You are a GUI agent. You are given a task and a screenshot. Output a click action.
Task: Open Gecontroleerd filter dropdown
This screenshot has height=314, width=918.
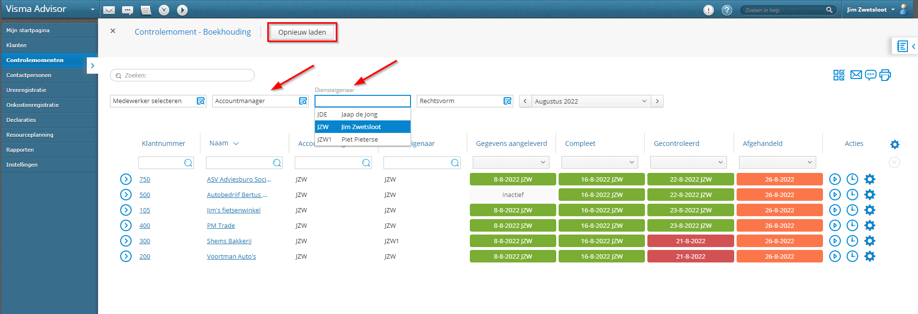[x=688, y=162]
